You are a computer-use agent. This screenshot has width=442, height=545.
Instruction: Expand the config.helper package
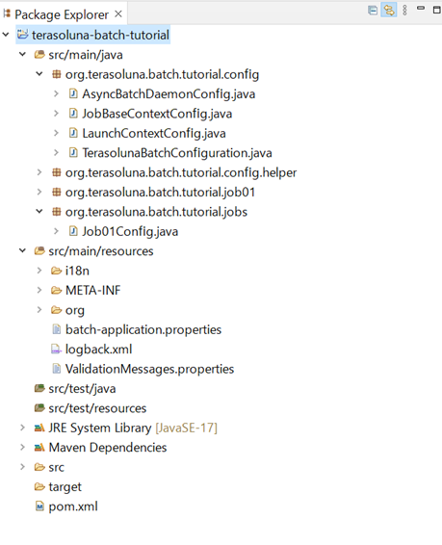(x=39, y=172)
